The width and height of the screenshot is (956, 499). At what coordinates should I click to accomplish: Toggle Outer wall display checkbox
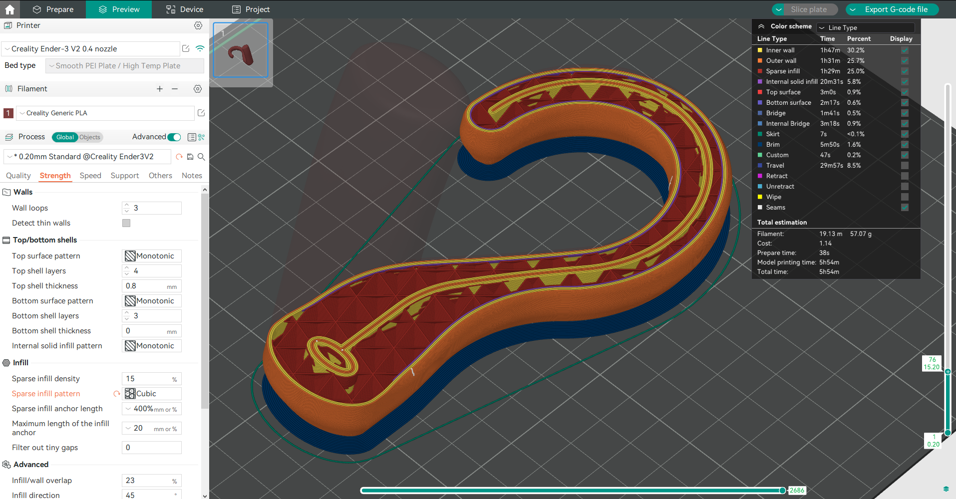click(x=905, y=61)
